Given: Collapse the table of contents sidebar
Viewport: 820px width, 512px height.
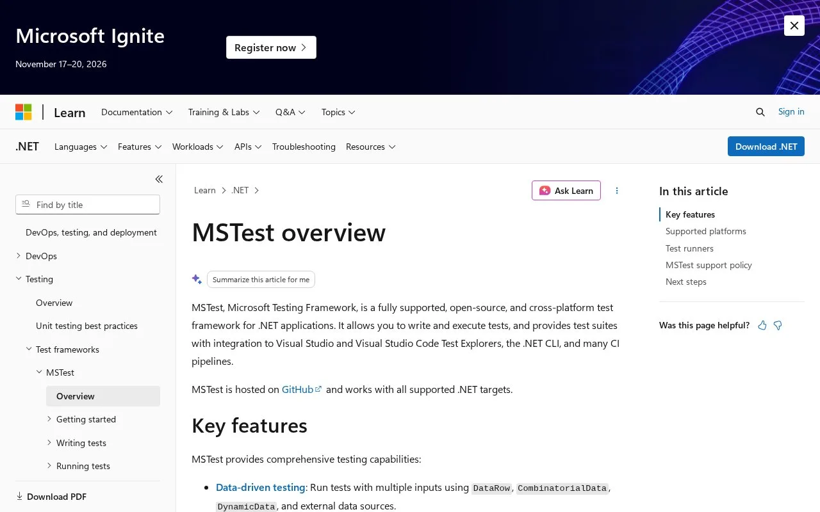Looking at the screenshot, I should pyautogui.click(x=159, y=179).
